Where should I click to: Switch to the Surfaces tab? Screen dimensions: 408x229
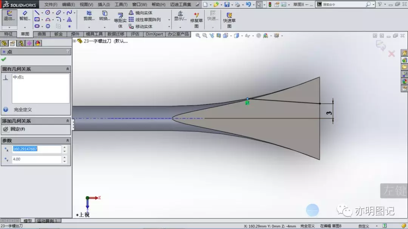[42, 34]
